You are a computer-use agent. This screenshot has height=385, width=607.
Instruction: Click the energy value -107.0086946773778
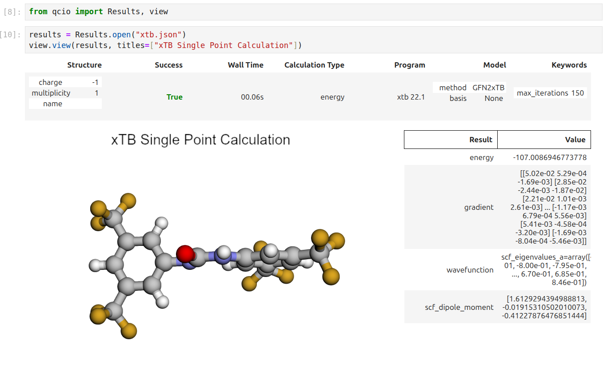549,157
